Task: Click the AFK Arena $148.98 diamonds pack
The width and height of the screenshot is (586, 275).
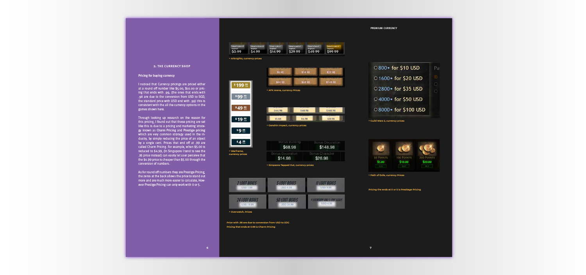Action: click(x=331, y=82)
